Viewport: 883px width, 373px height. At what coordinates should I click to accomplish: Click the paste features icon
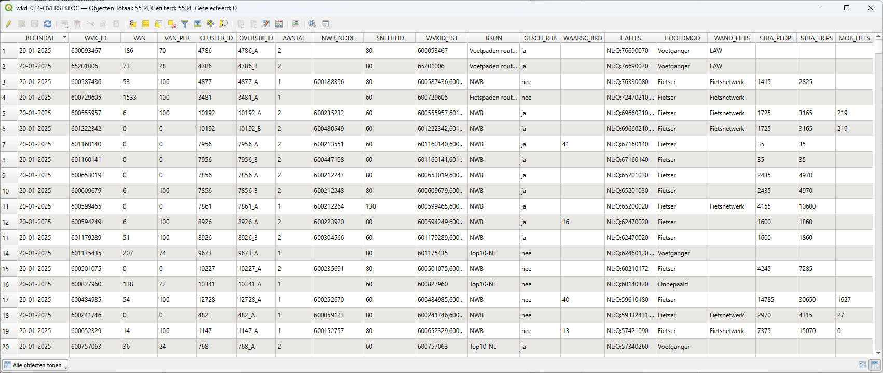pyautogui.click(x=116, y=24)
